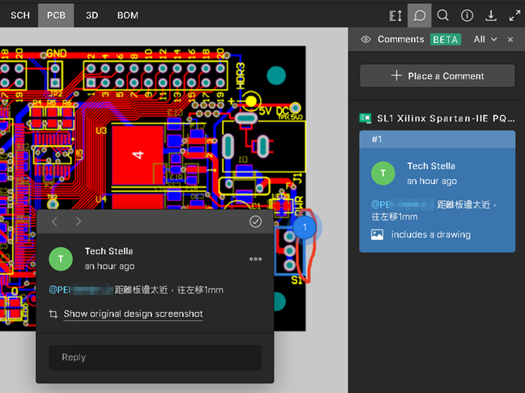
Task: Toggle comment visibility with the eye icon
Action: tap(366, 40)
